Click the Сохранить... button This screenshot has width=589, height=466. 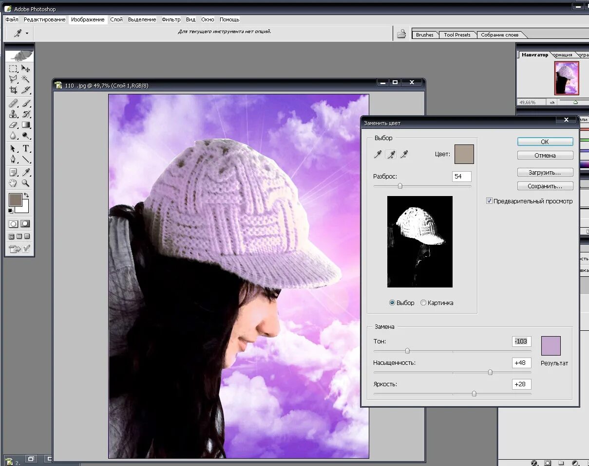pyautogui.click(x=545, y=186)
